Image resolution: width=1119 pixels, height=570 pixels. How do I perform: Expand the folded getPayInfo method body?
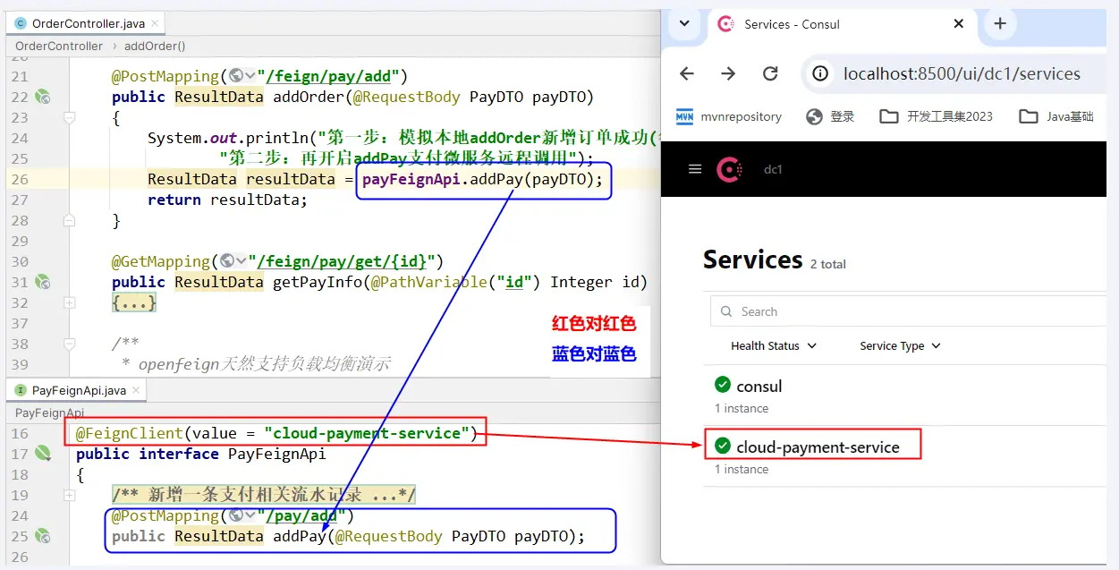[134, 303]
